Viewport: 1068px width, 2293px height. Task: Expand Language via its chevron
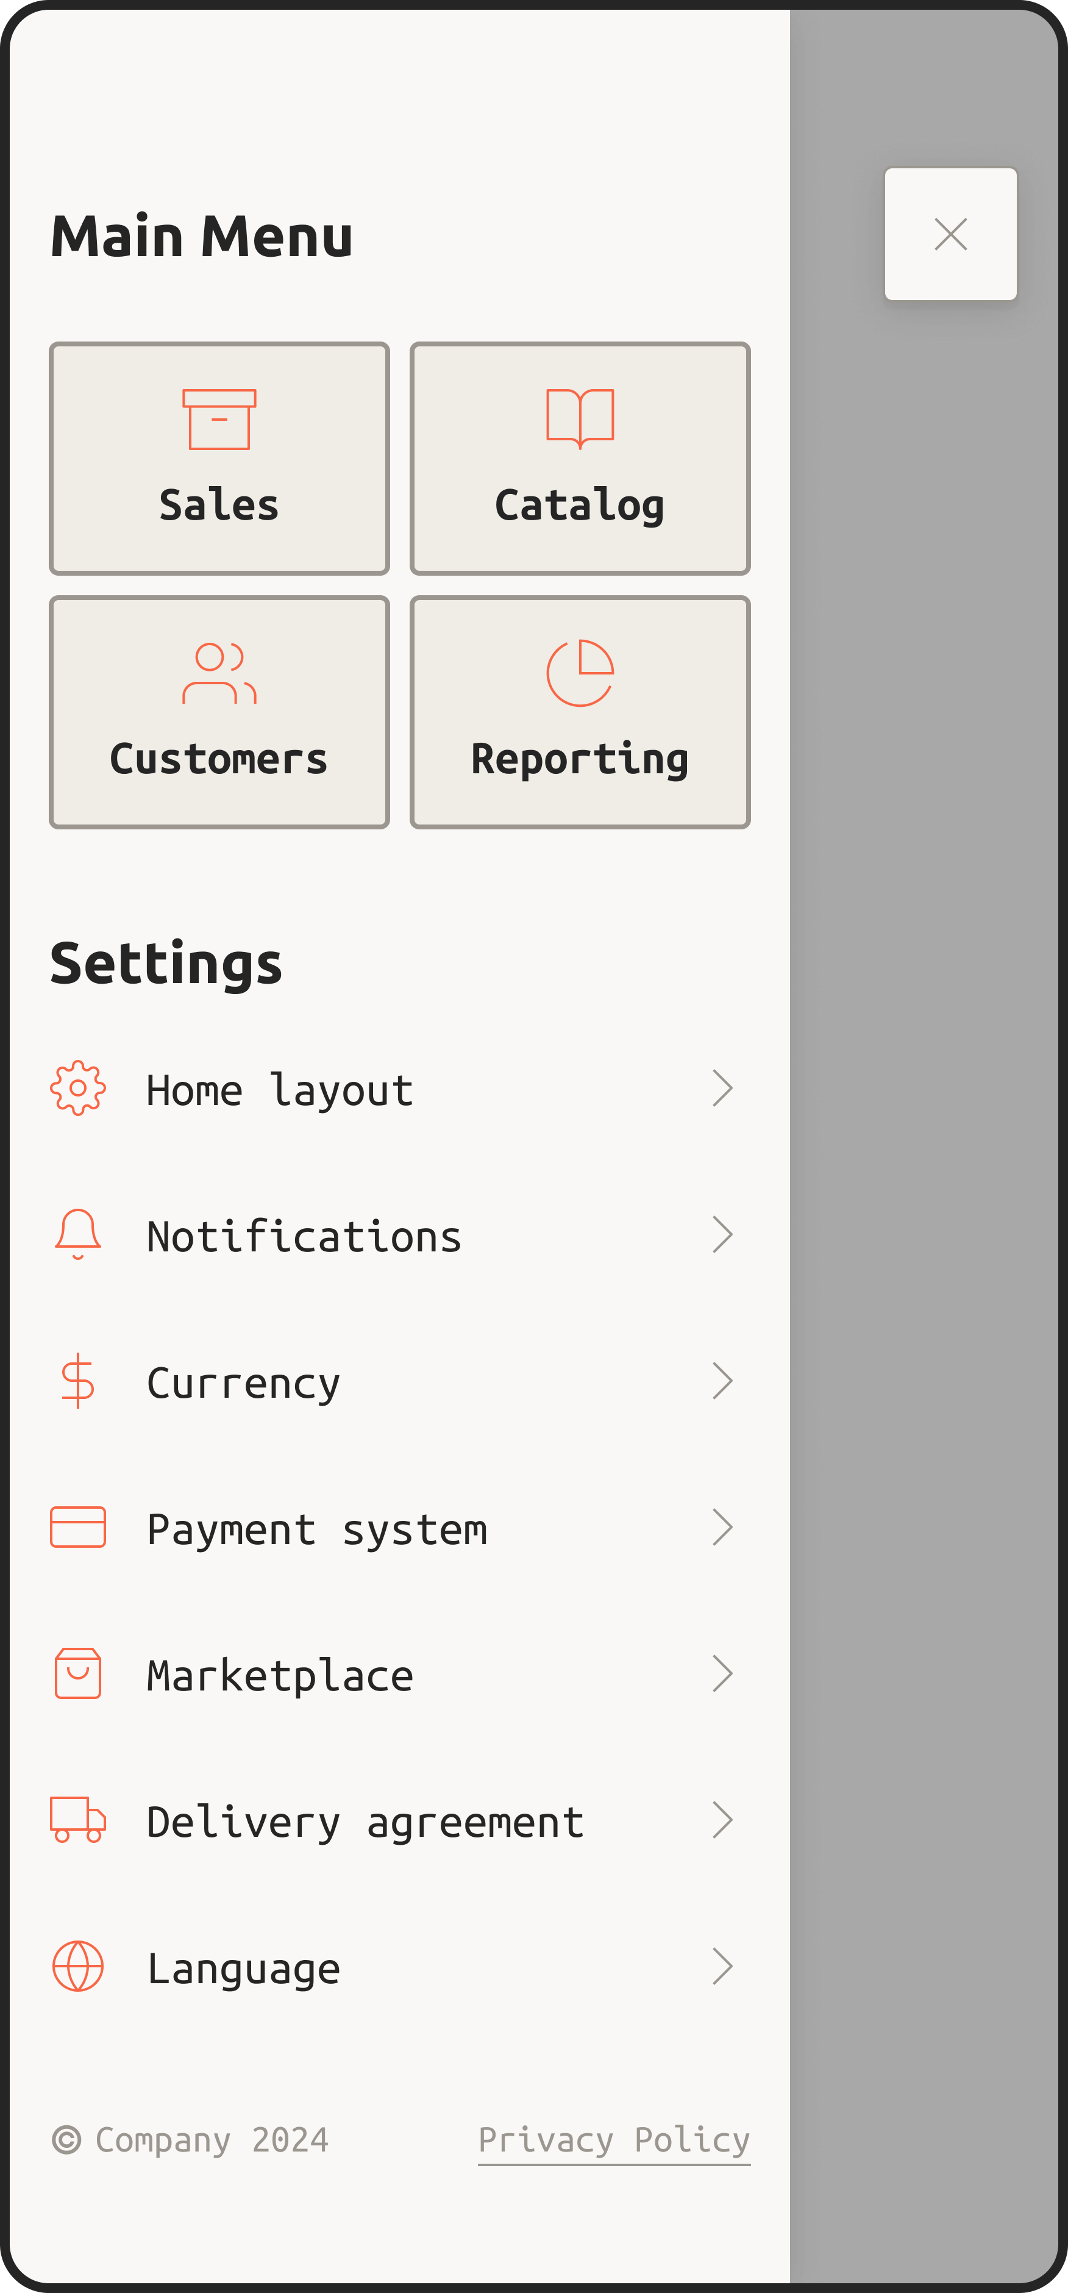(723, 1966)
